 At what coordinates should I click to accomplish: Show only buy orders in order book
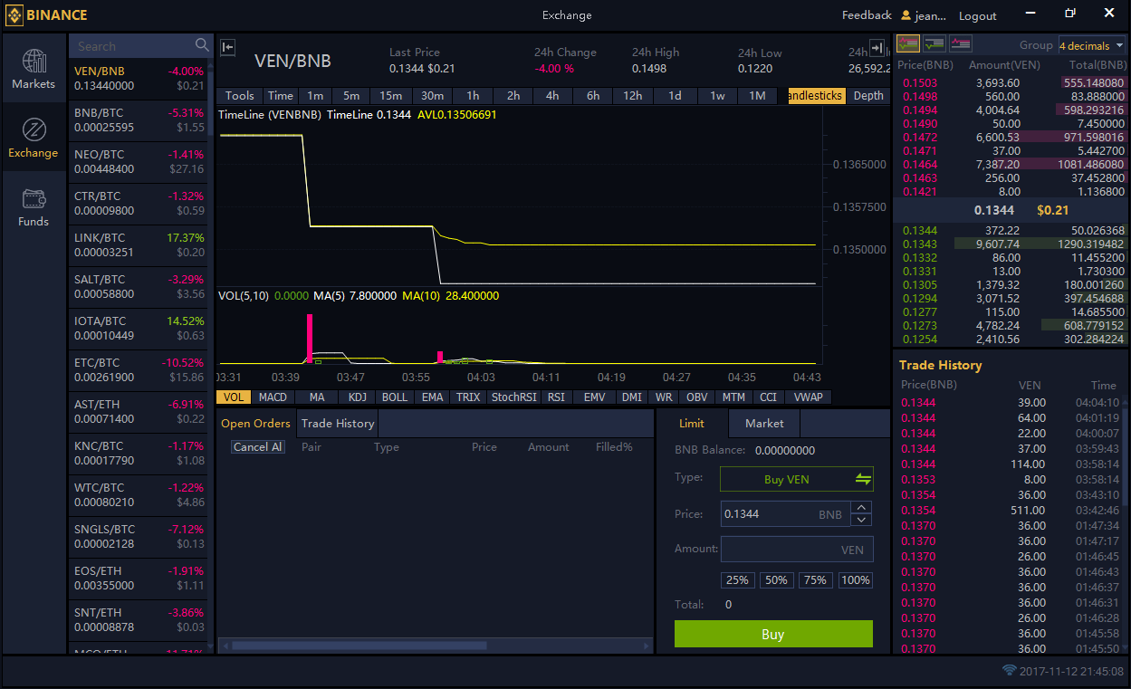[935, 43]
